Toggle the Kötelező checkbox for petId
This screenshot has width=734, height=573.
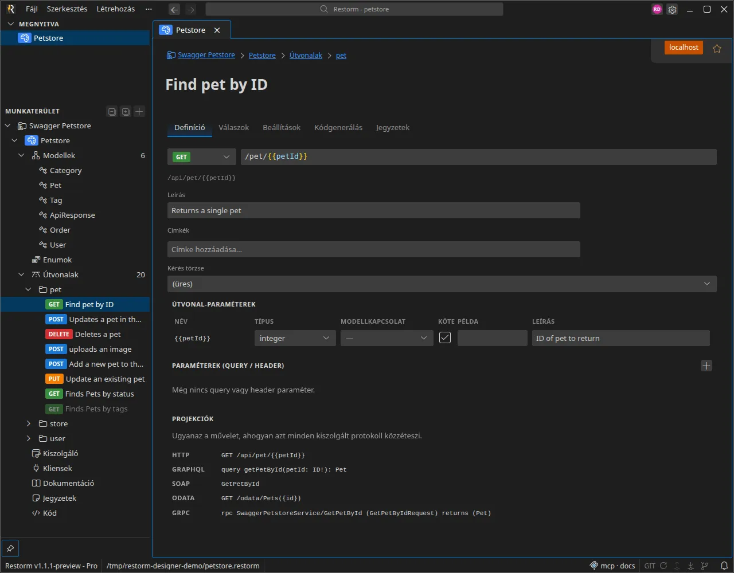click(445, 337)
